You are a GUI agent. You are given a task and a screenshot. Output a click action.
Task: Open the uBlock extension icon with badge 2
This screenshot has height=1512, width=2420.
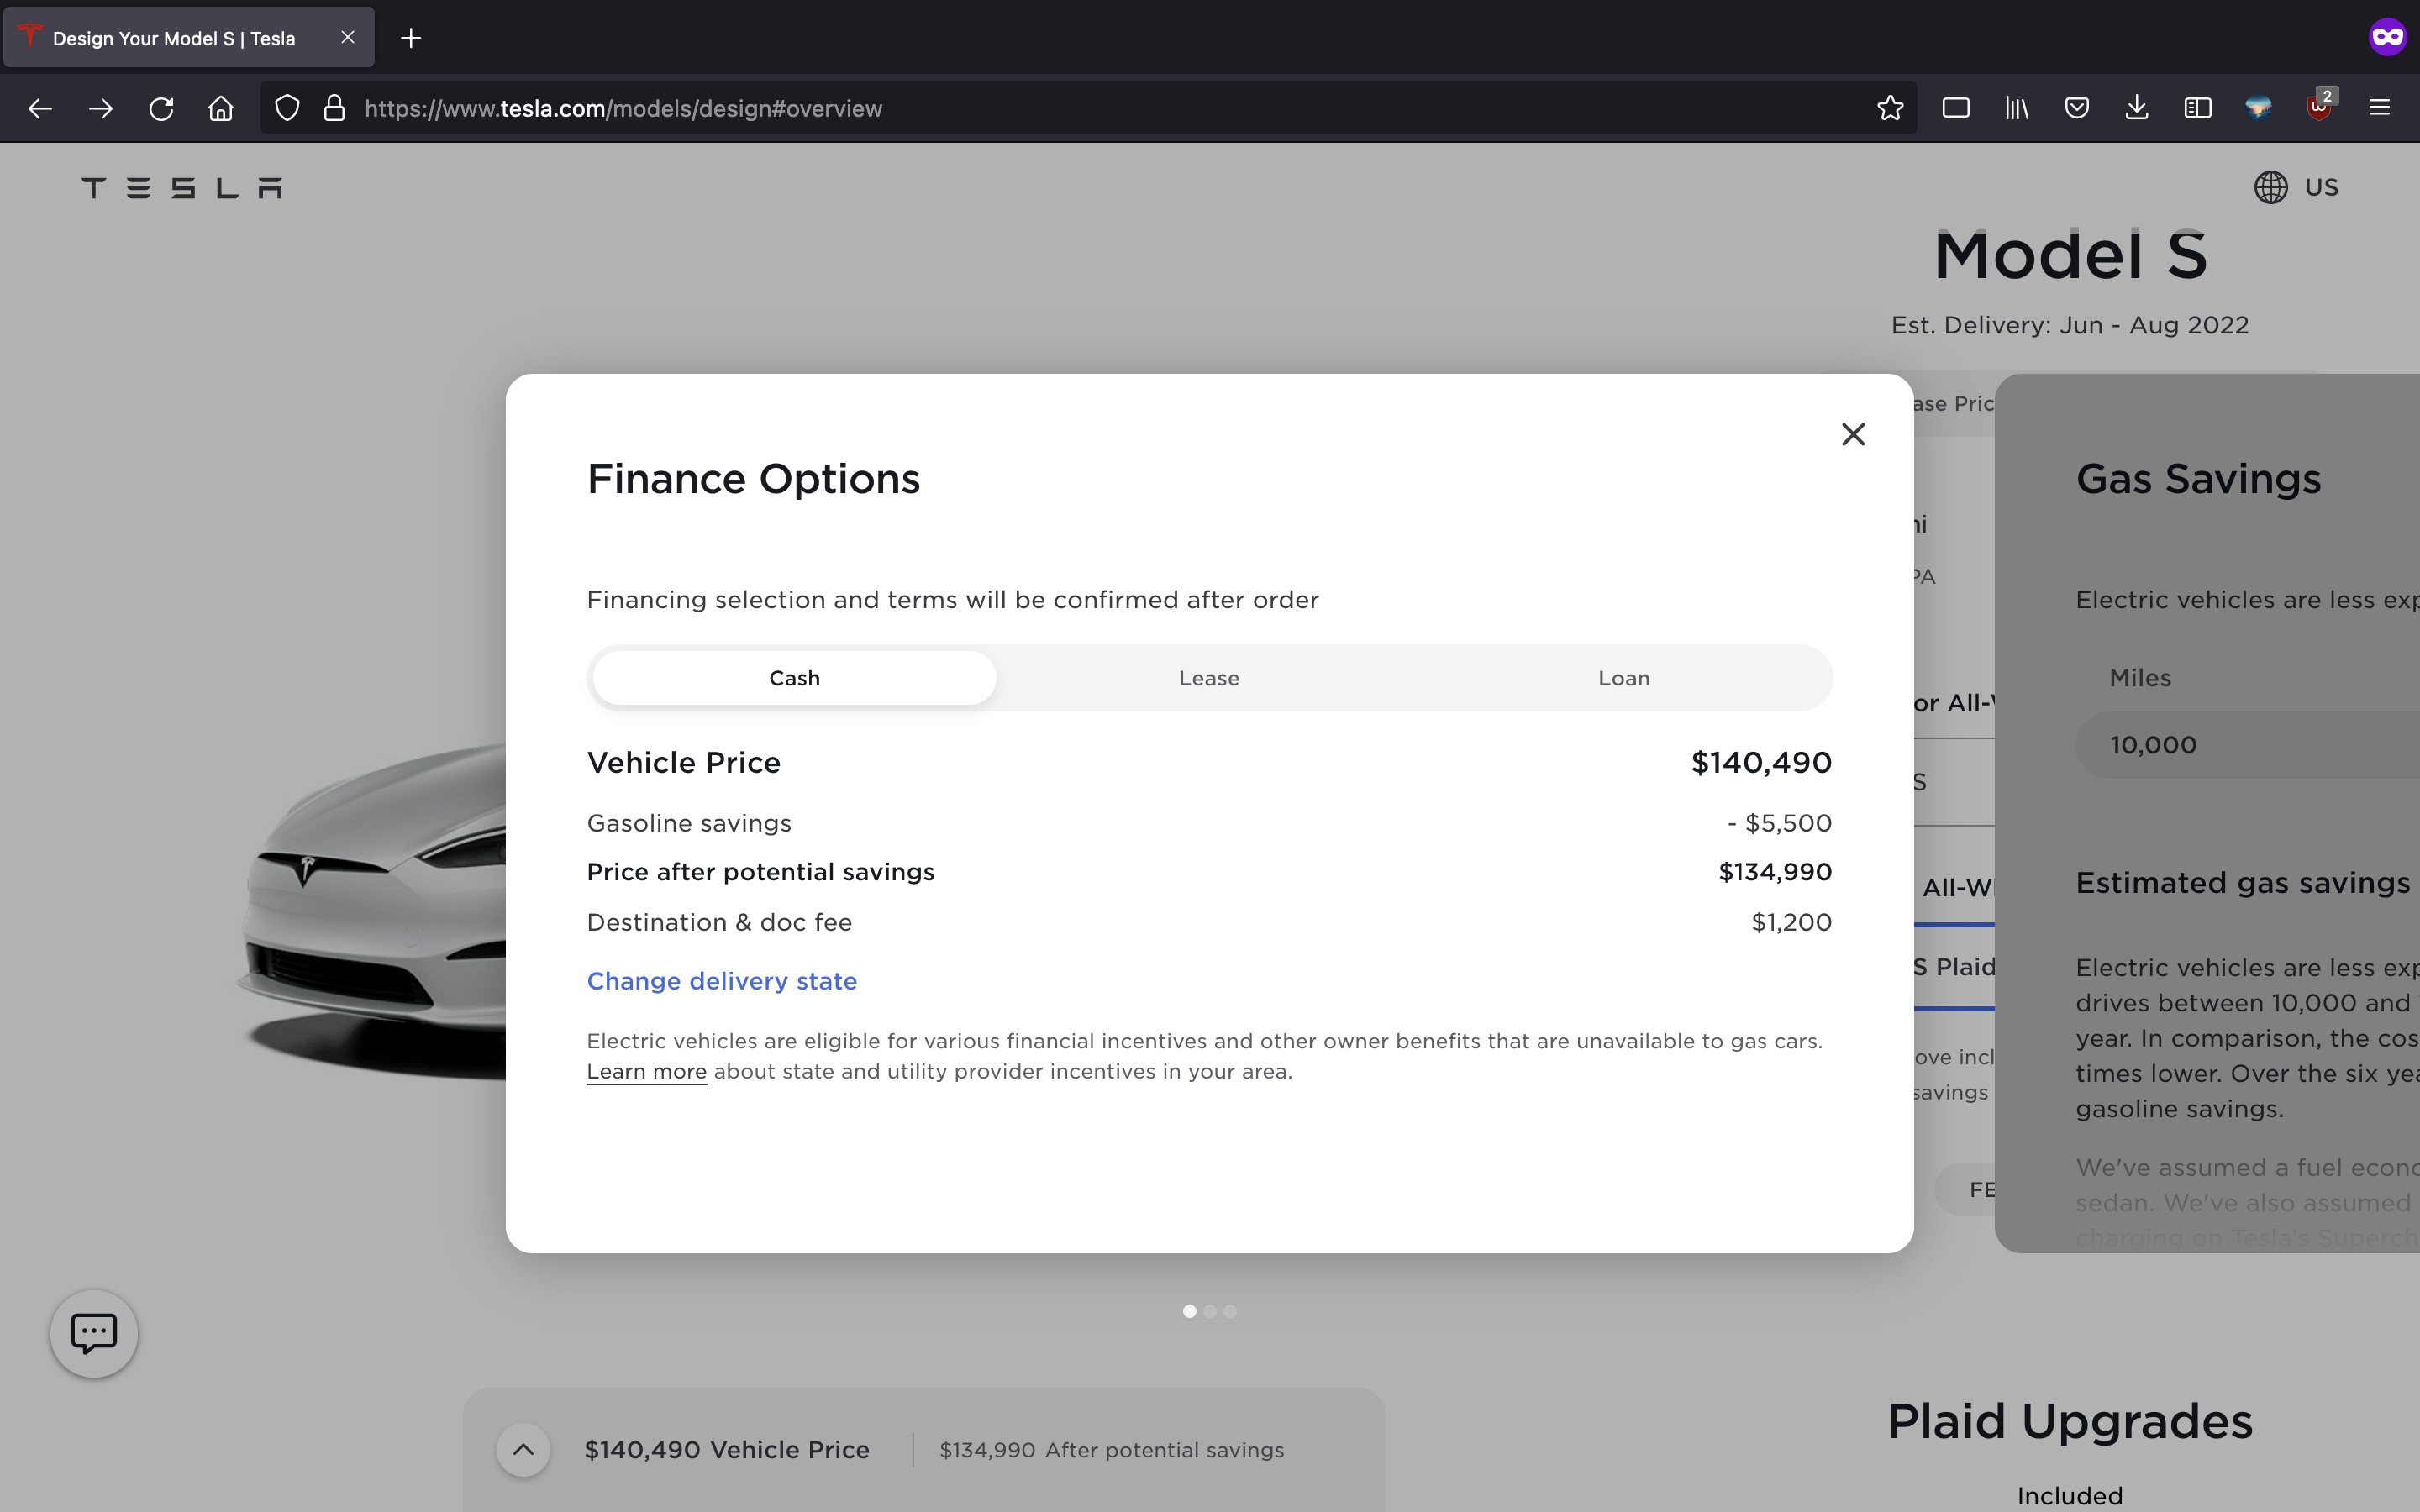(2320, 106)
